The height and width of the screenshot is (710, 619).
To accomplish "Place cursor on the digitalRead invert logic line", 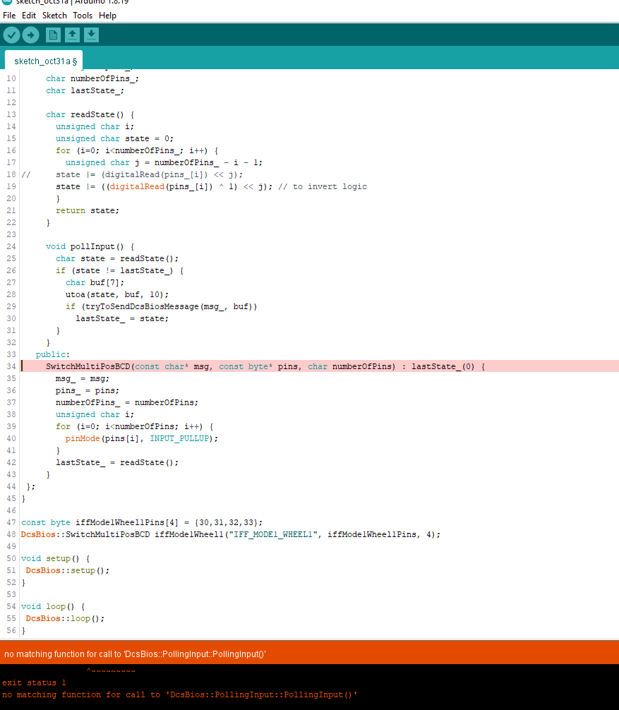I will pos(211,186).
